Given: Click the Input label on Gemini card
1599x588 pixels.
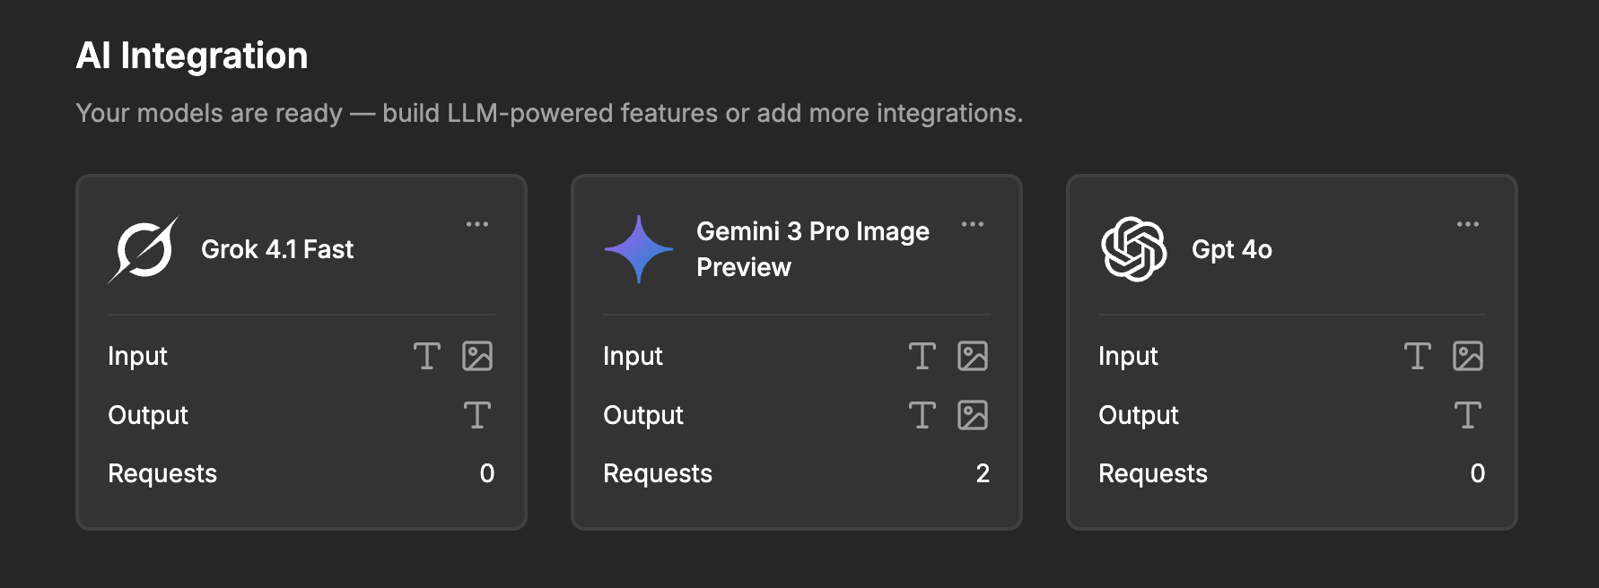Looking at the screenshot, I should [633, 356].
